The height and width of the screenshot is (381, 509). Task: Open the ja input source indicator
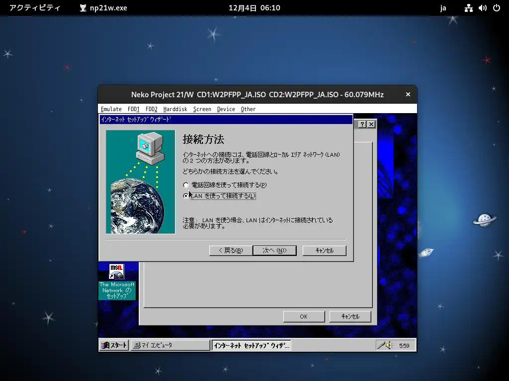pos(443,8)
